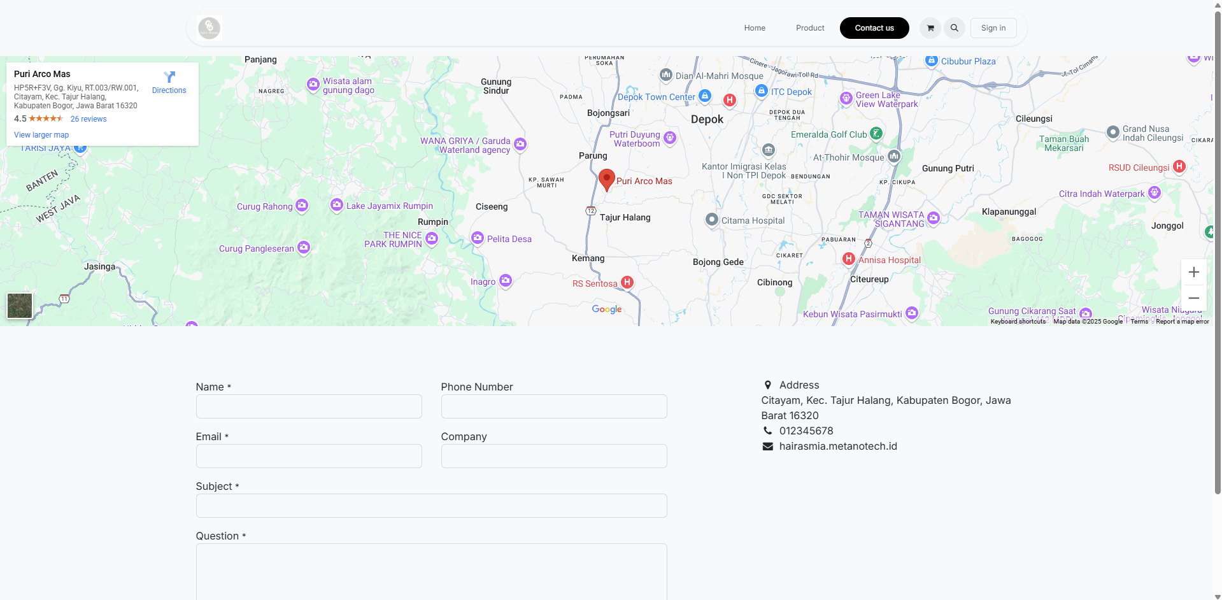
Task: Click Lake Jayamix Rumpin marker
Action: point(337,204)
